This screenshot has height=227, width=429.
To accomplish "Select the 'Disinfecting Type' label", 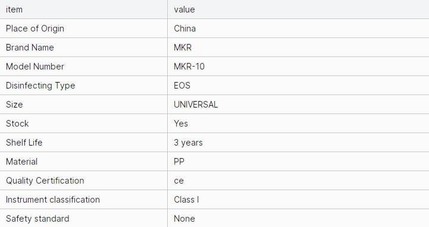I will click(40, 86).
